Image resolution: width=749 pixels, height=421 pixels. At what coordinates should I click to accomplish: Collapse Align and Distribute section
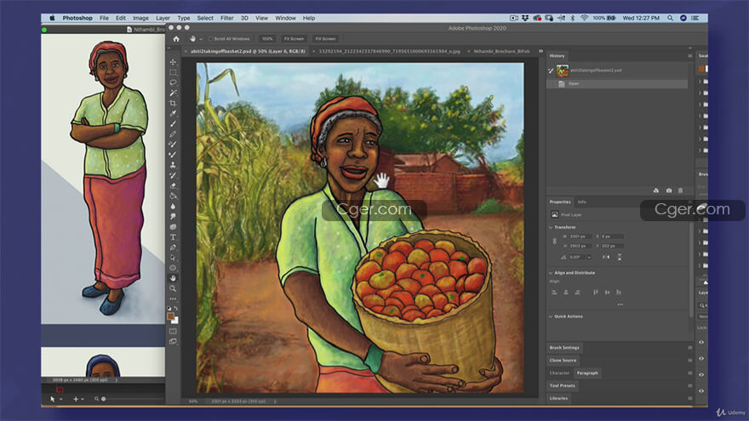click(551, 273)
